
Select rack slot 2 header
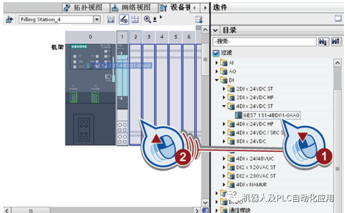pos(135,37)
